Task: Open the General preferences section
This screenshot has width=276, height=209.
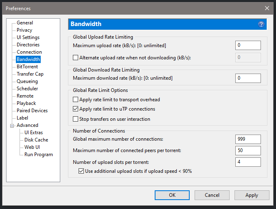Action: click(x=25, y=23)
